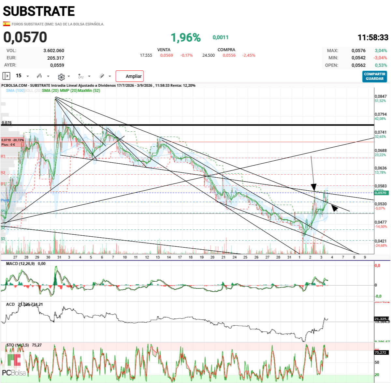Click the AYER value 0,0559
391x383 pixels.
[x=57, y=65]
